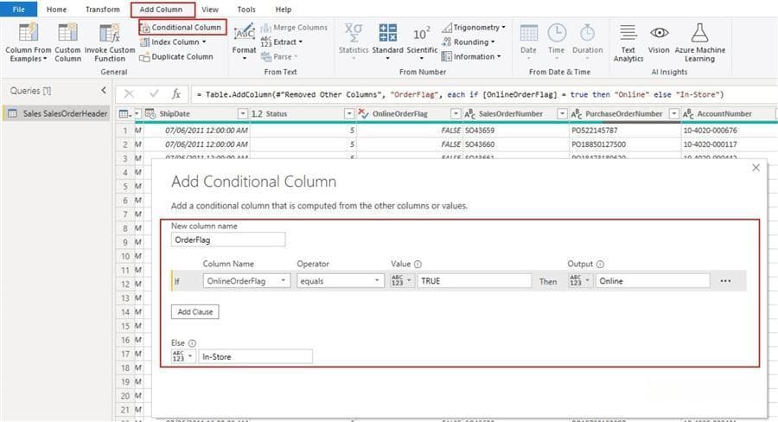Screen dimensions: 778x422
Task: Expand the Trigonometry dropdown
Action: 474,28
